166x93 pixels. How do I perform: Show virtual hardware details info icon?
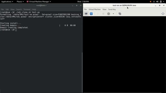click(91, 14)
